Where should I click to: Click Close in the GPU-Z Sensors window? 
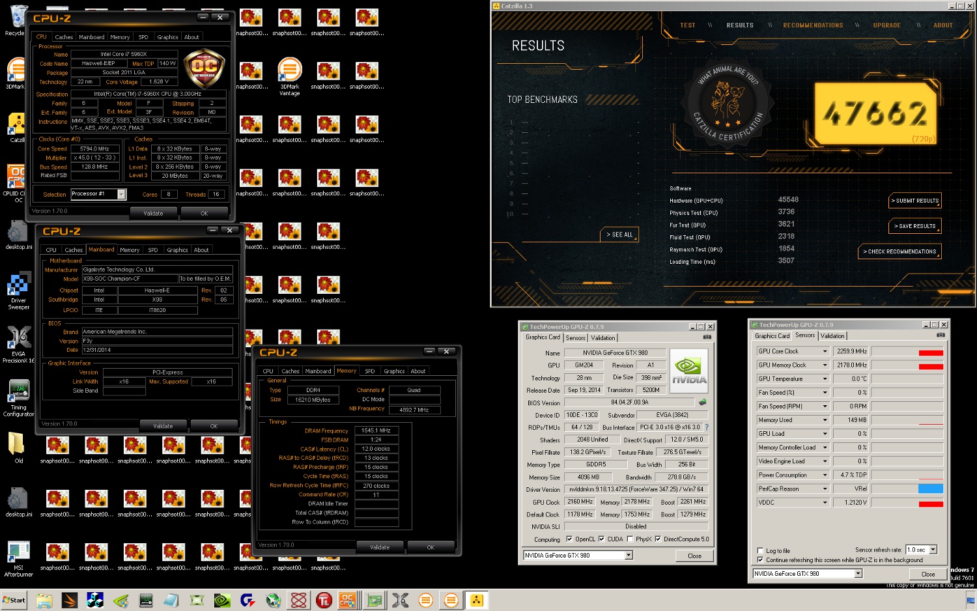[x=928, y=574]
